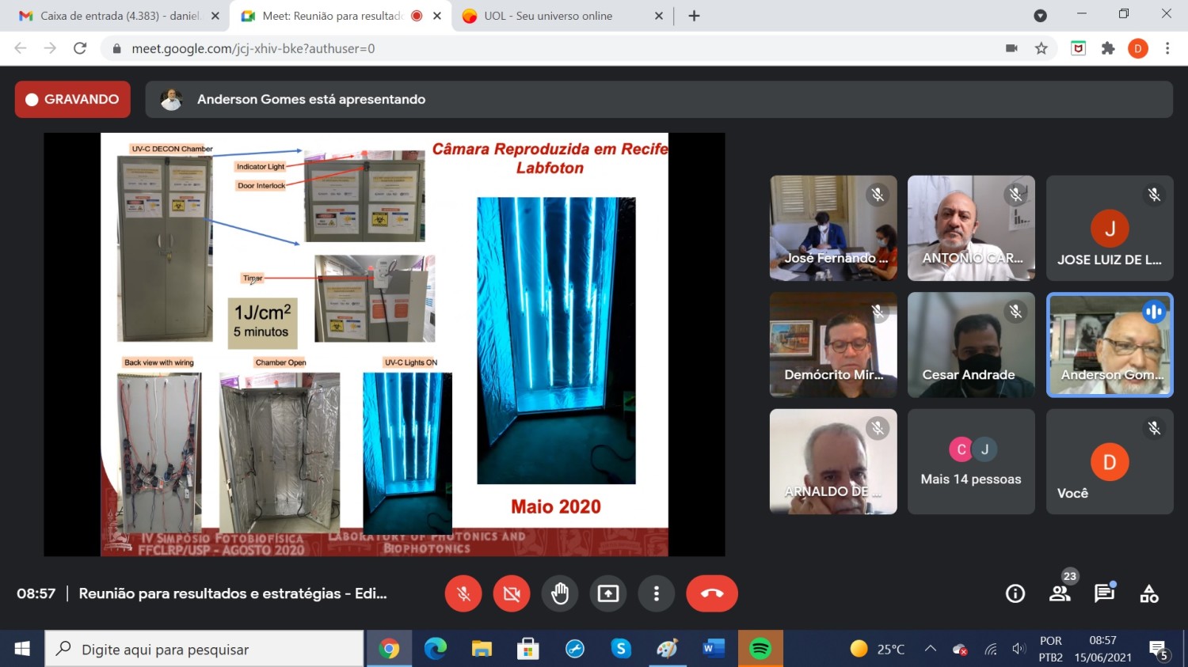
Task: Open the meeting details info icon
Action: (1015, 593)
